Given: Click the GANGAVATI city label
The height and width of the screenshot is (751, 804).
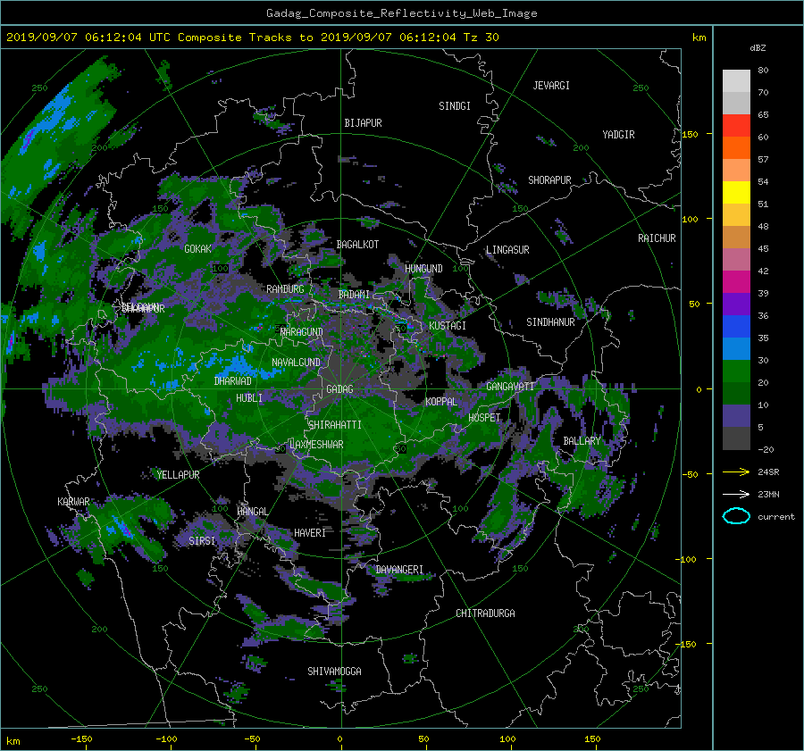Looking at the screenshot, I should tap(510, 387).
